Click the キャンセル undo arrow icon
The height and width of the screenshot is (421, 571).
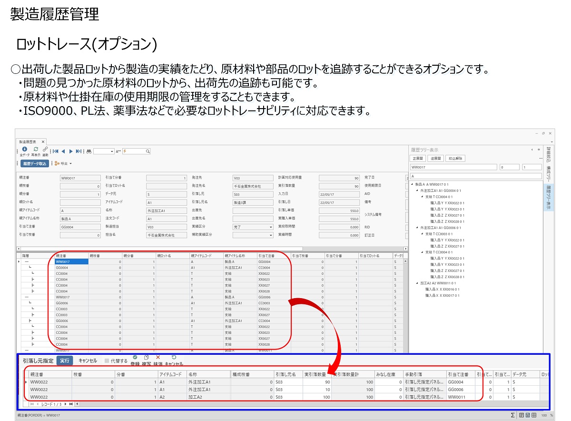(174, 357)
